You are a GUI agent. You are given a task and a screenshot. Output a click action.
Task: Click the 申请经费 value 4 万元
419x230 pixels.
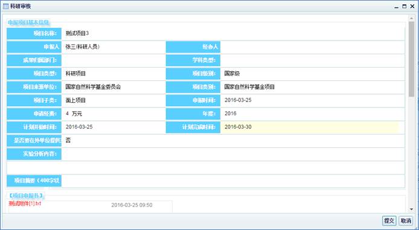click(74, 113)
